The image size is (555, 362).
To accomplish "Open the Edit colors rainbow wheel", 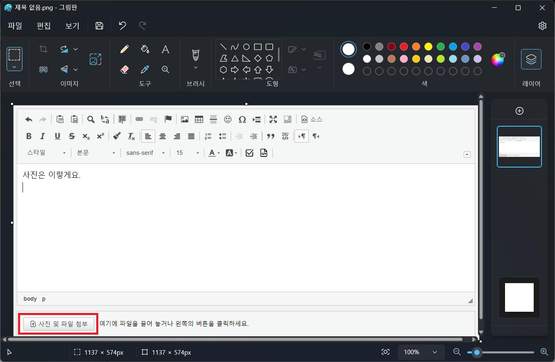I will 498,59.
